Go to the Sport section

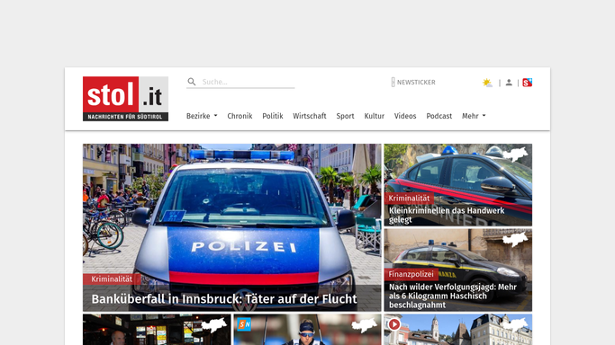345,116
